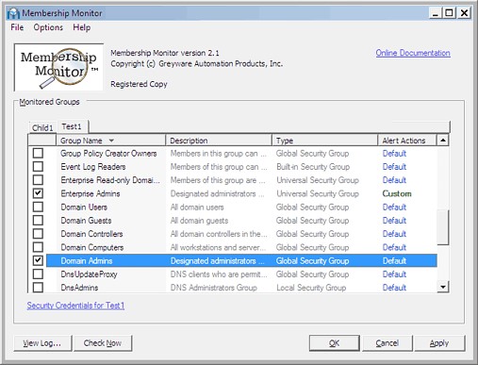This screenshot has width=478, height=365.
Task: Open the File menu
Action: [17, 27]
